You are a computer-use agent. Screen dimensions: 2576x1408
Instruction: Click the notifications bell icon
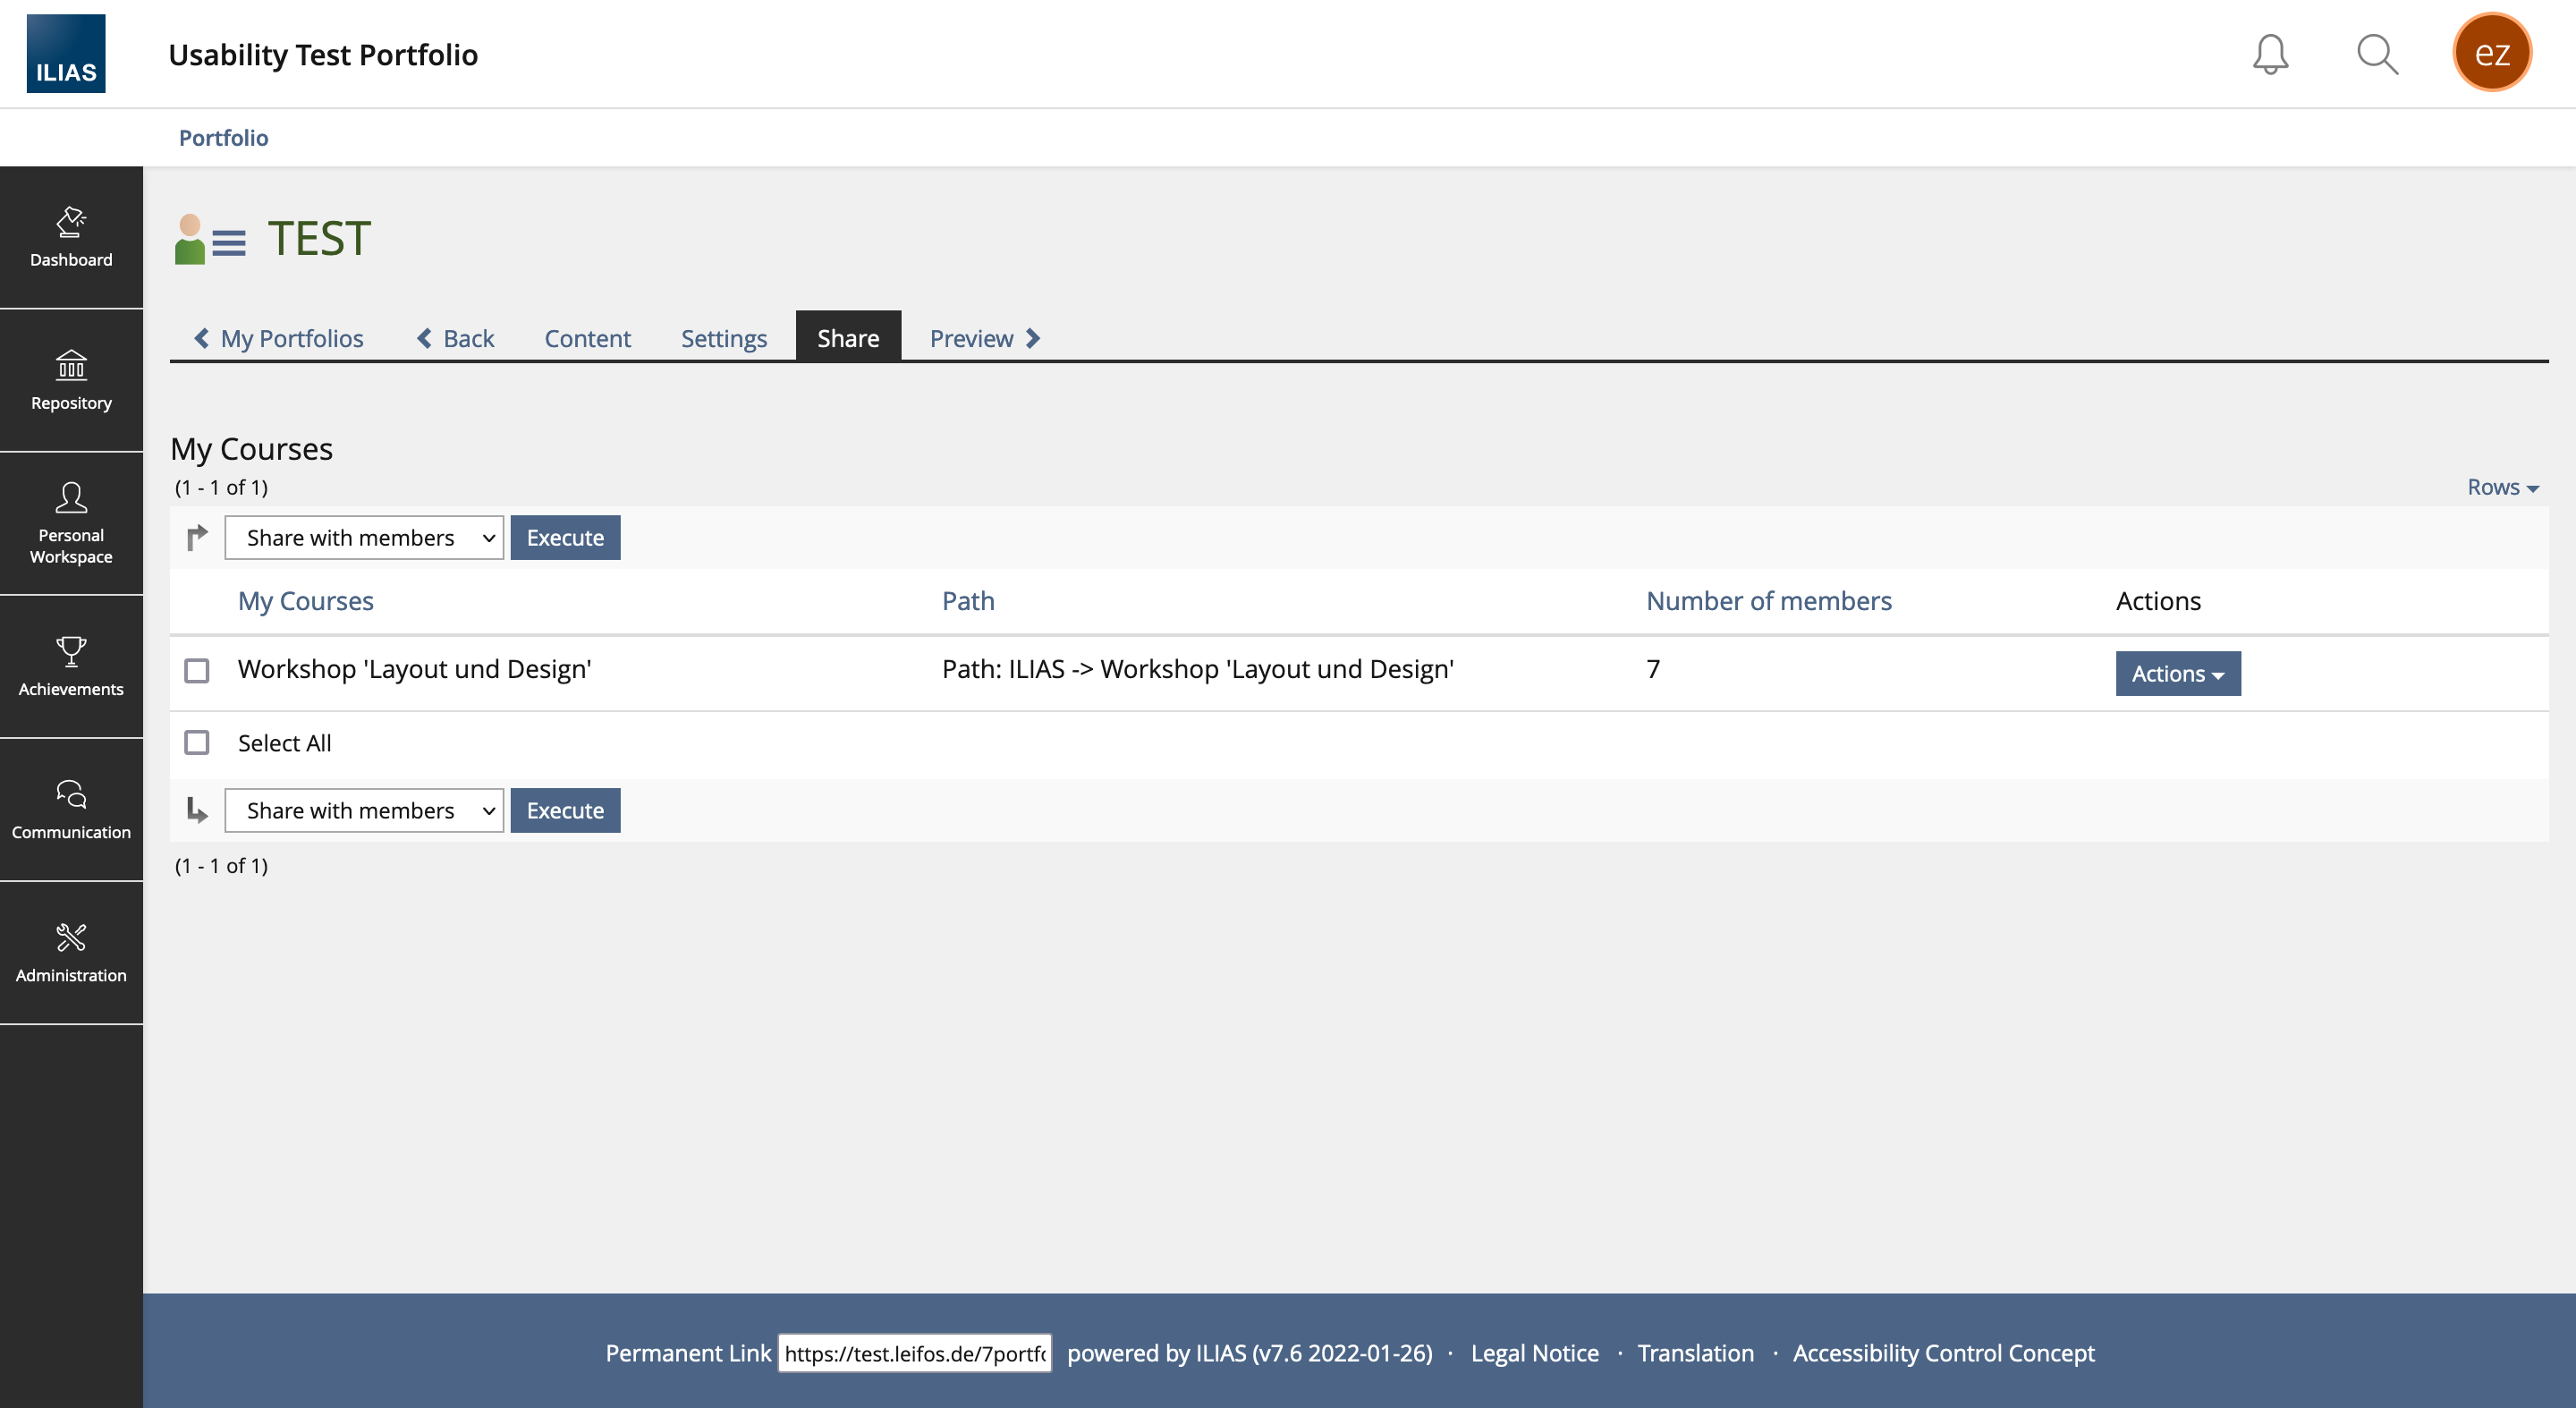2270,54
